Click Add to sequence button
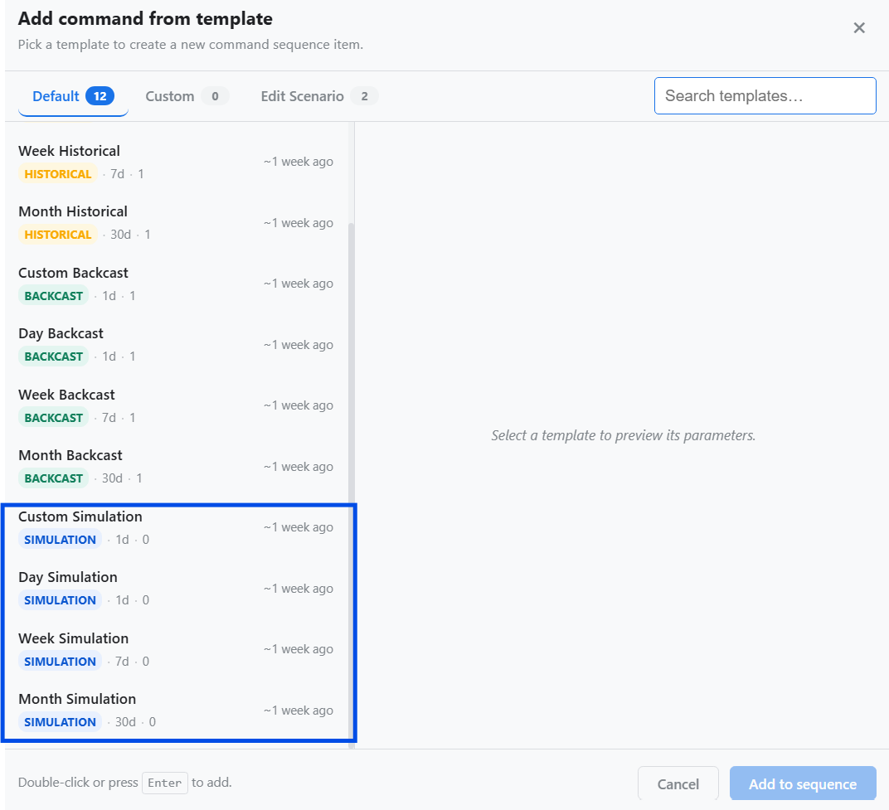The image size is (889, 810). pyautogui.click(x=802, y=784)
